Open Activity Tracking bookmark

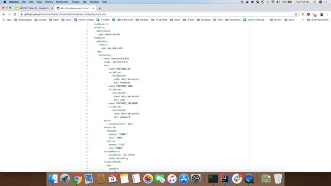[255, 20]
